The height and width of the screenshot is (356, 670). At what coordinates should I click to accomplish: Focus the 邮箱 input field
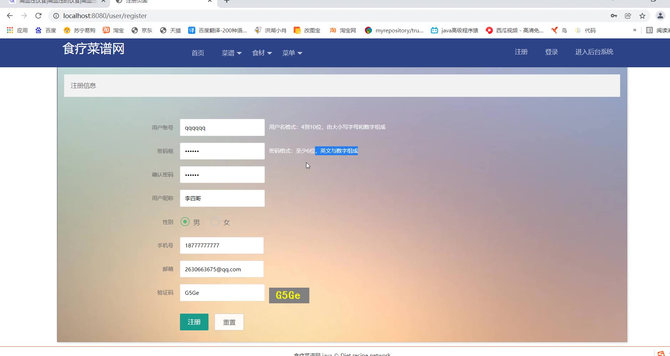coord(222,269)
